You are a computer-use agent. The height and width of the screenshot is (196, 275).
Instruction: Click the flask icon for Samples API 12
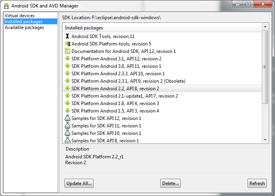[68, 118]
